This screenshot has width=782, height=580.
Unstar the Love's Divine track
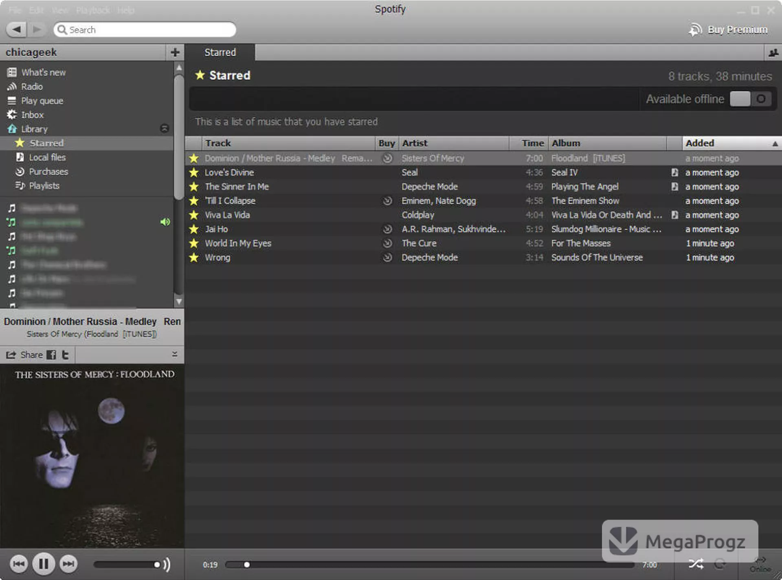[194, 173]
